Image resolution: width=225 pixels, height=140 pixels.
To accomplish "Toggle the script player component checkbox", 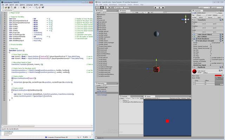I will point(197,41).
